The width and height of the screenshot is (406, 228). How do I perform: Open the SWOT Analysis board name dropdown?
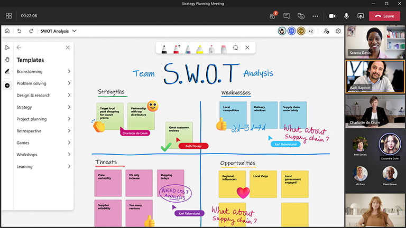coord(75,31)
